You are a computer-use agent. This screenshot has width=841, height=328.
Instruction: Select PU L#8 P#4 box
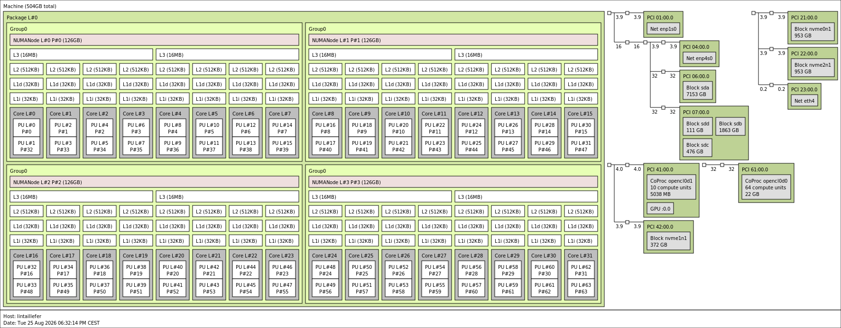[173, 128]
